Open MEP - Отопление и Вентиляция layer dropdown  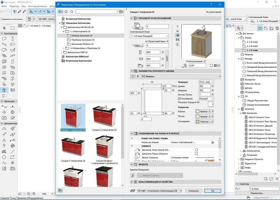tap(159, 191)
